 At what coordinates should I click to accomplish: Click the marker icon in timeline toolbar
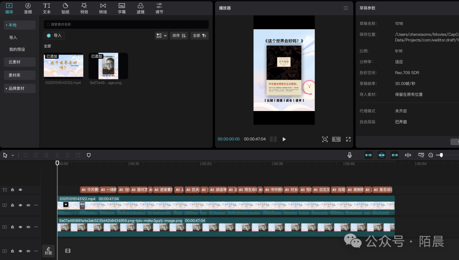tap(89, 155)
